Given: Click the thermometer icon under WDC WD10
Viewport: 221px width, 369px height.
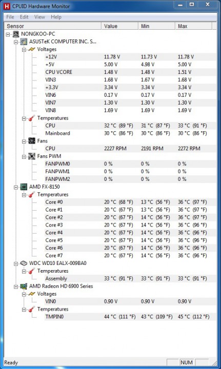Looking at the screenshot, I should click(32, 271).
